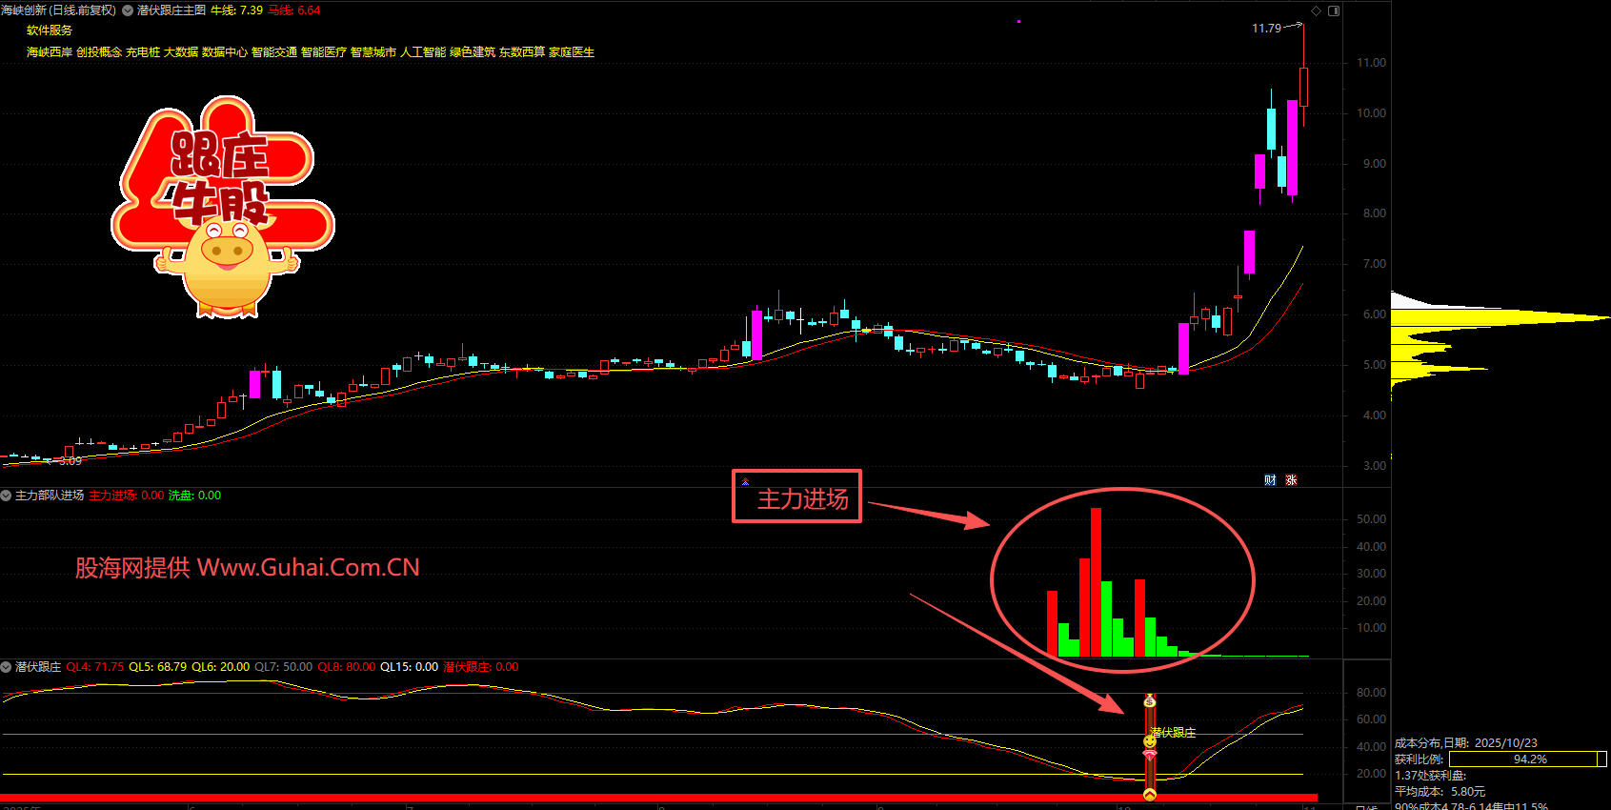The height and width of the screenshot is (810, 1611).
Task: Click the smiley face signal icon
Action: (1150, 740)
